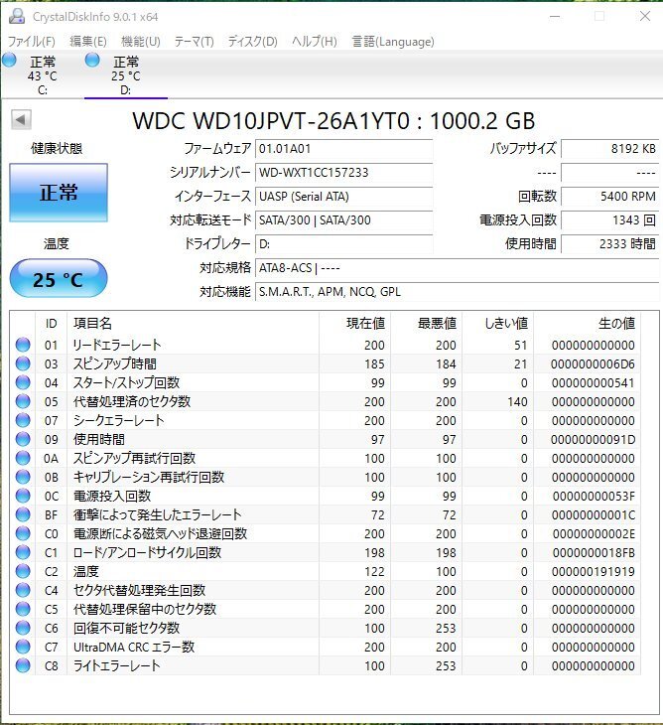Select the C: drive tab at 43 °C

click(x=42, y=74)
